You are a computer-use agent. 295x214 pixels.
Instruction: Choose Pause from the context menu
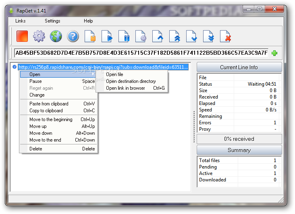click(58, 81)
